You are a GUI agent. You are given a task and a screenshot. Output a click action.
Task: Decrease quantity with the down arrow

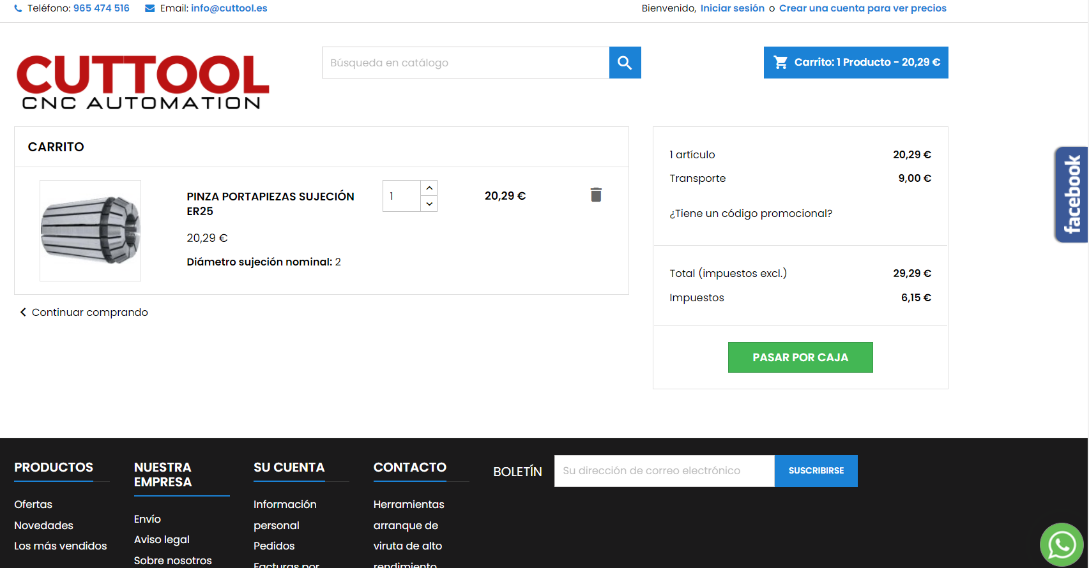pos(429,204)
